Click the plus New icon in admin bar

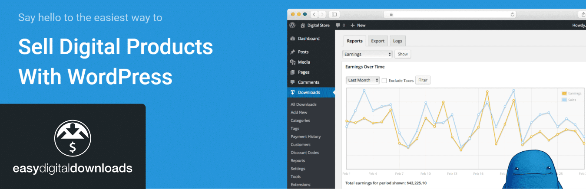click(x=353, y=26)
